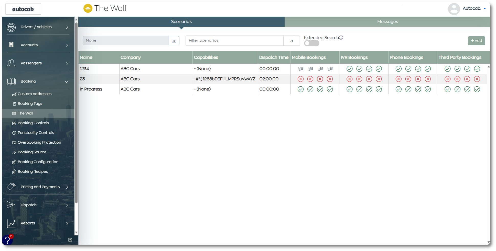Click the Extended Search info icon
This screenshot has height=251, width=496.
(341, 38)
